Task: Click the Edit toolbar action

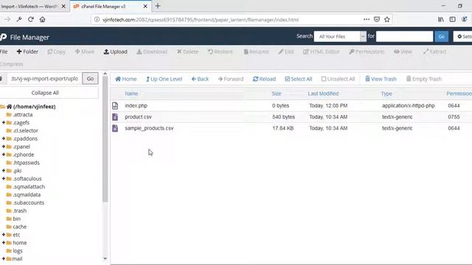Action: (x=286, y=52)
